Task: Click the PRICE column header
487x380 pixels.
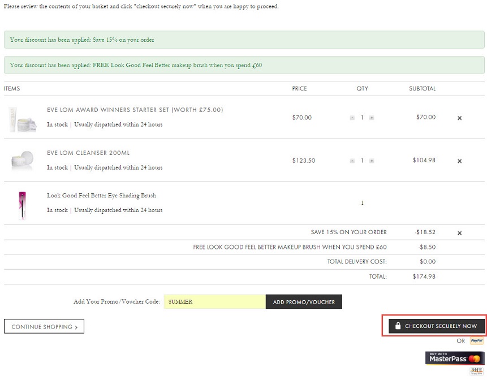Action: click(x=299, y=88)
